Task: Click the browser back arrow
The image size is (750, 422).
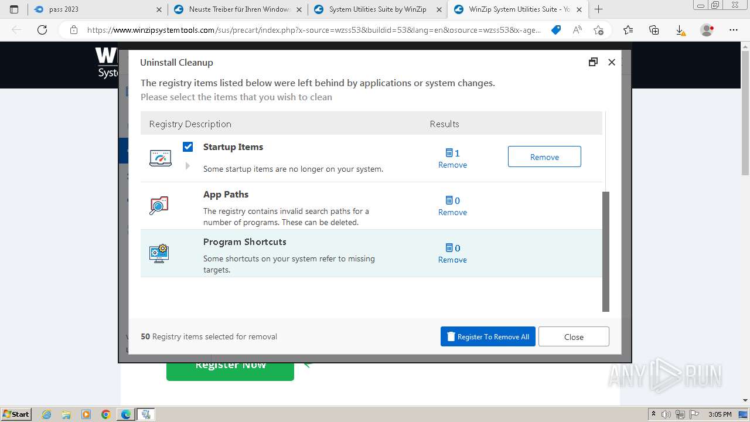Action: pos(16,30)
